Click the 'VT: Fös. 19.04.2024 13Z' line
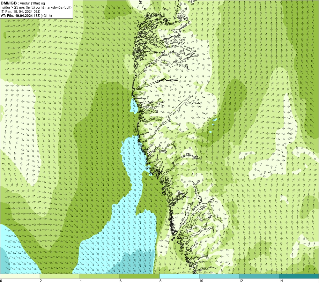Image resolution: width=319 pixels, height=283 pixels. pyautogui.click(x=26, y=16)
